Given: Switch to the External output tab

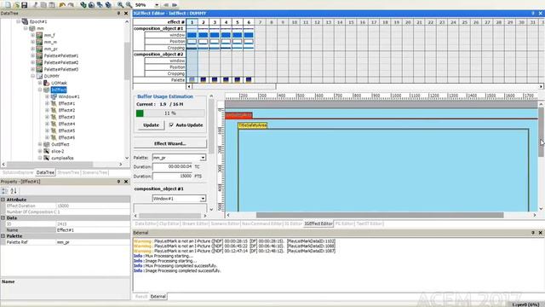Looking at the screenshot, I should (158, 297).
